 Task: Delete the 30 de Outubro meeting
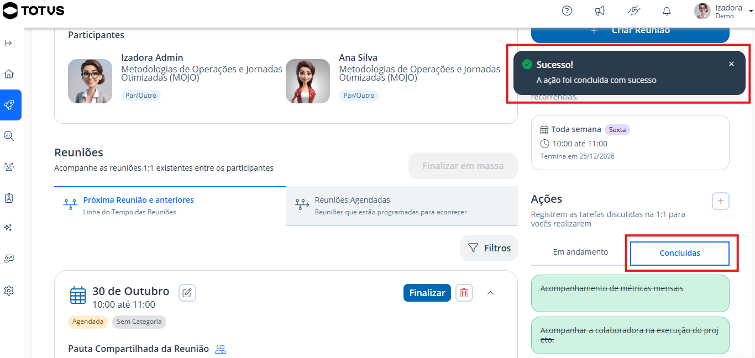(464, 293)
